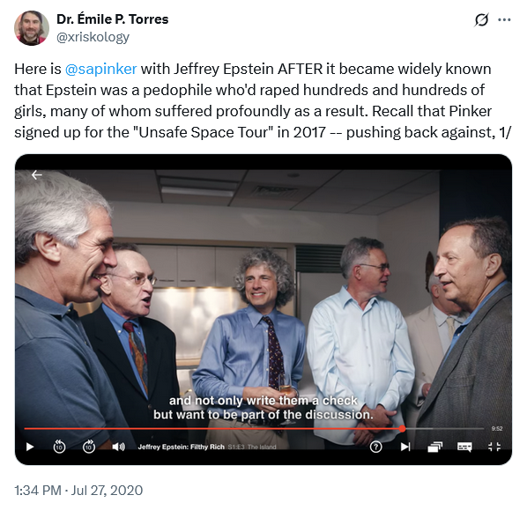Open the episodes list icon

(x=435, y=447)
